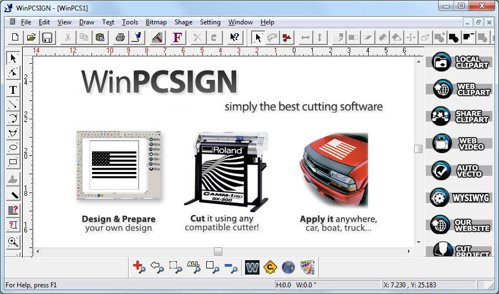The height and width of the screenshot is (294, 499).
Task: Click the W logo icon in bottom toolbar
Action: click(252, 267)
